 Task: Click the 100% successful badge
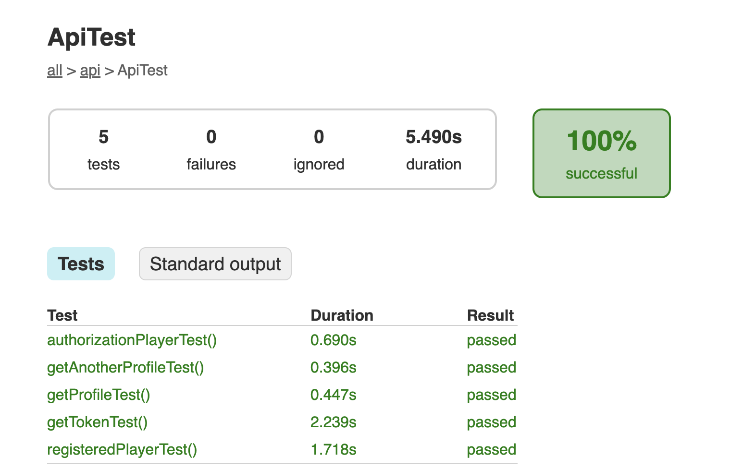pyautogui.click(x=601, y=153)
